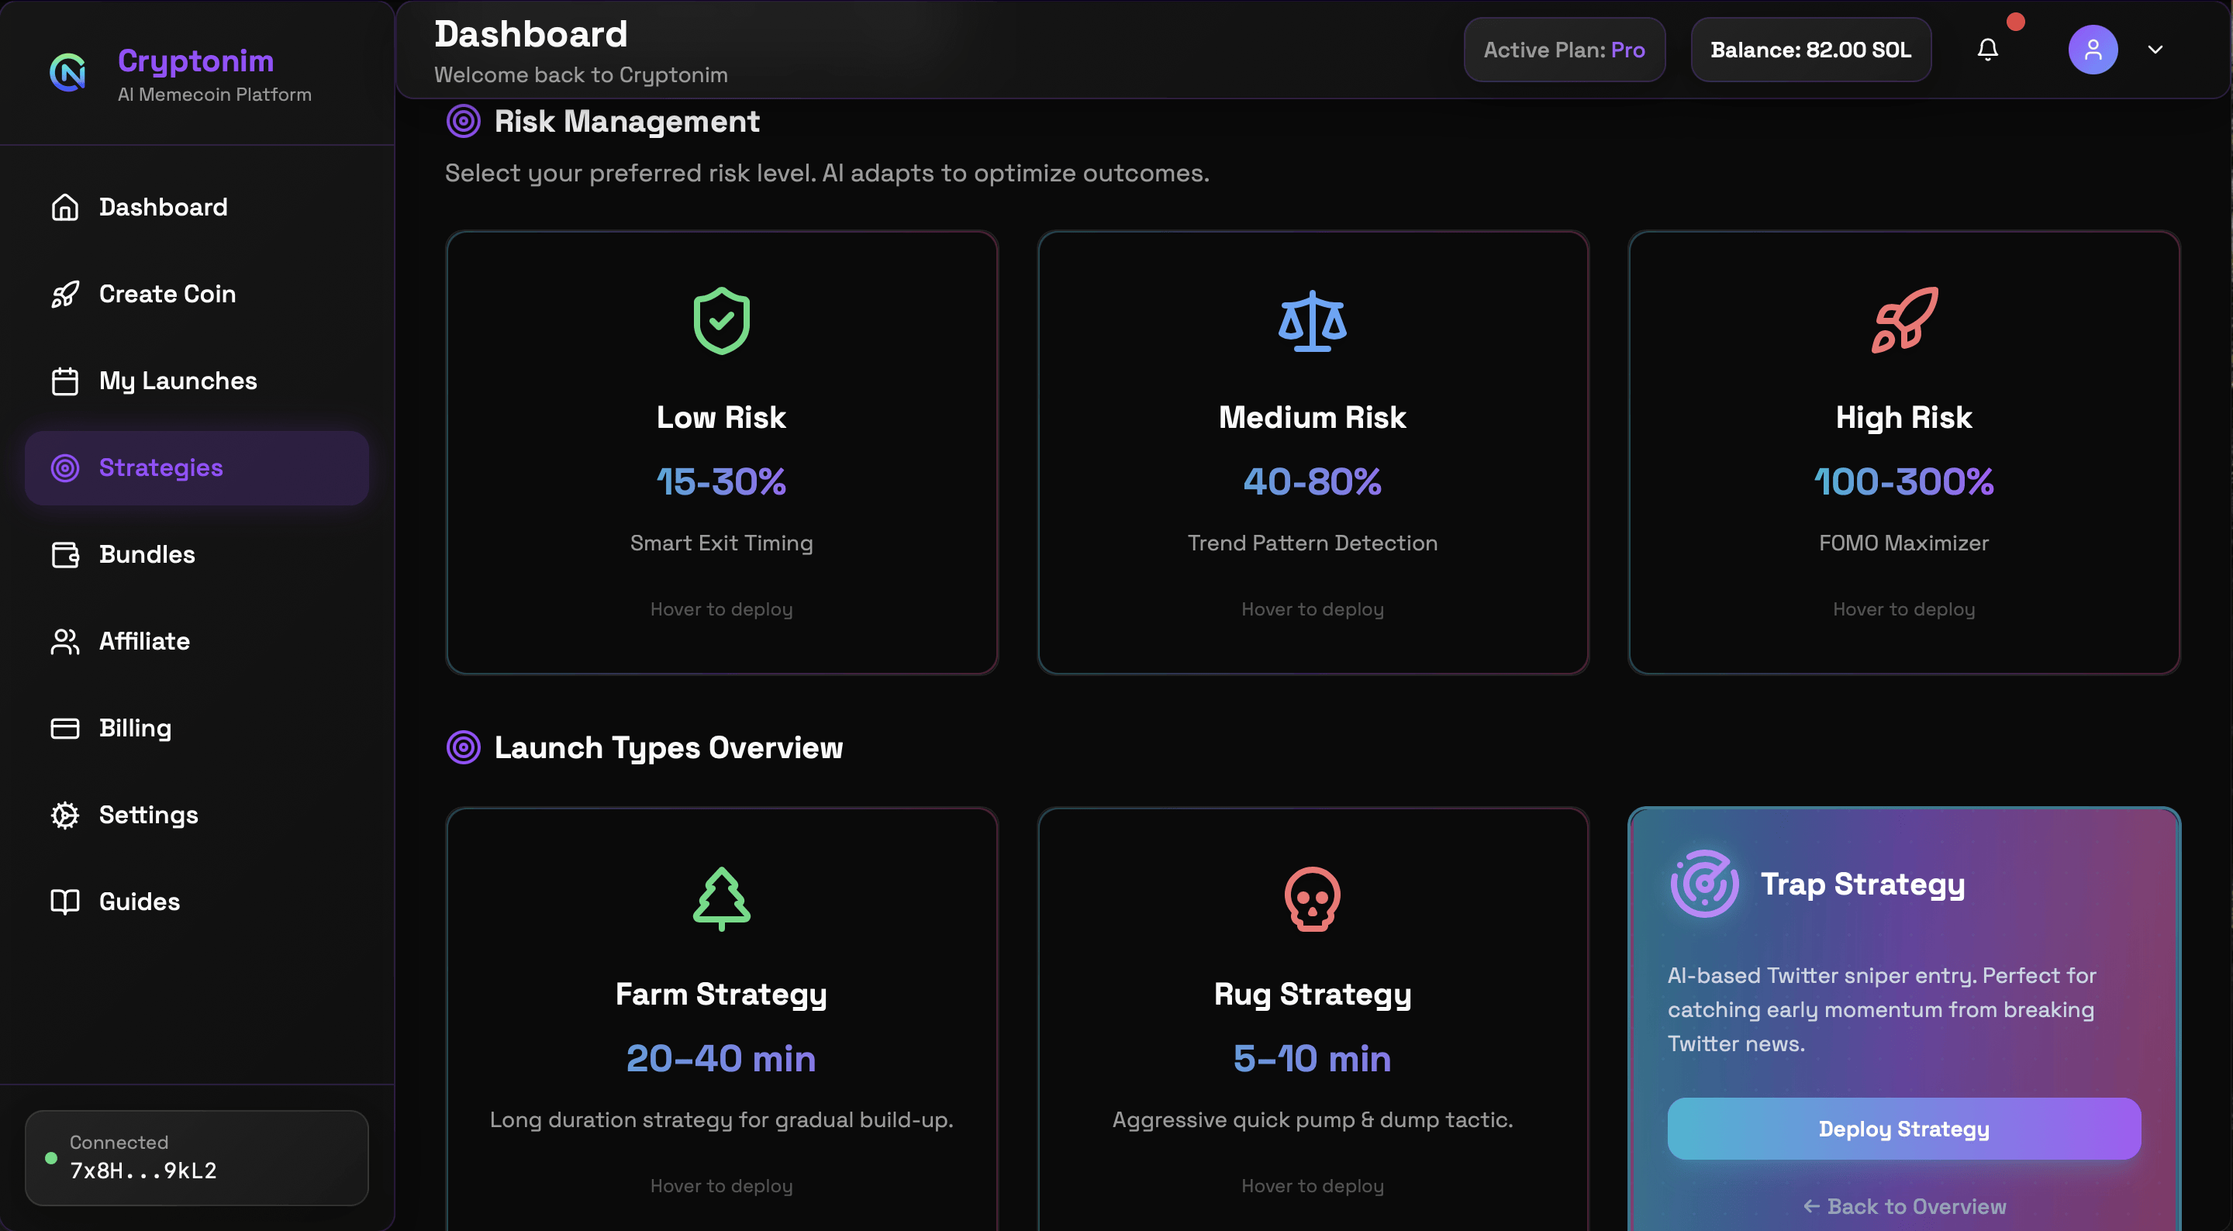Image resolution: width=2233 pixels, height=1231 pixels.
Task: Open Bundles using the wallet icon
Action: click(65, 555)
